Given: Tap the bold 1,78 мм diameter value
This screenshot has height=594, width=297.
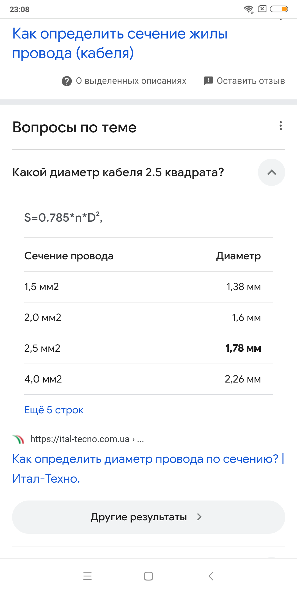Looking at the screenshot, I should pos(243,348).
